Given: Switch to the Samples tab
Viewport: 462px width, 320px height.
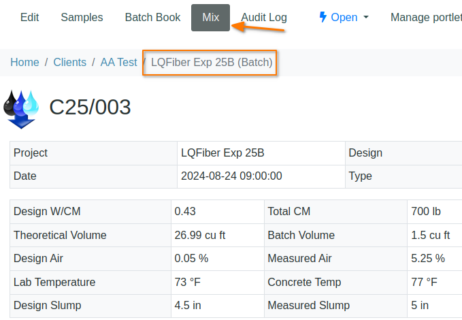Looking at the screenshot, I should point(82,17).
